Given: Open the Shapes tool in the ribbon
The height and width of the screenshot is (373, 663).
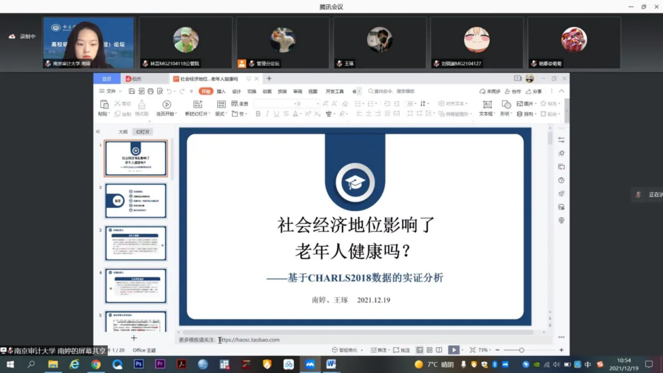Looking at the screenshot, I should [x=506, y=105].
